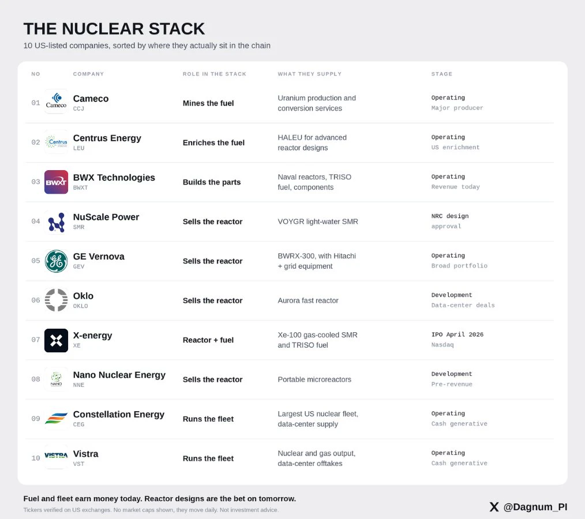
Task: Click 'IPO April 2026' stage
Action: pyautogui.click(x=457, y=334)
